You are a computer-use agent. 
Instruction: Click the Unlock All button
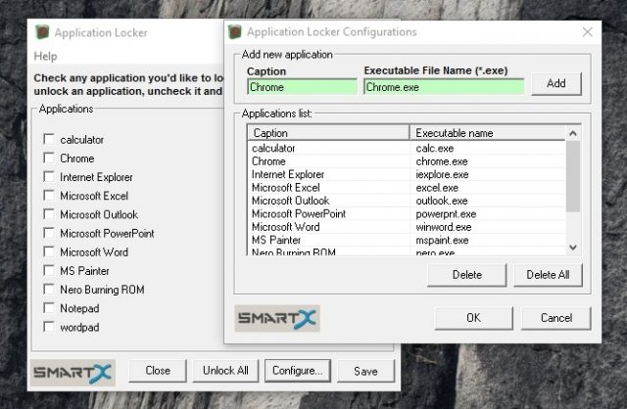(x=225, y=371)
